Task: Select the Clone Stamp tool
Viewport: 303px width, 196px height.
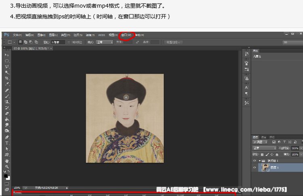Action: pyautogui.click(x=7, y=102)
